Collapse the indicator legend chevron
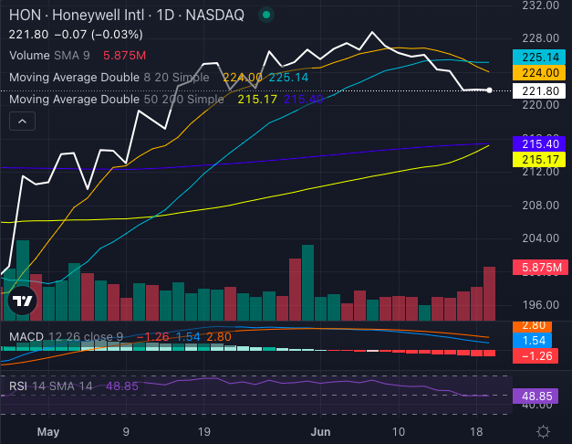Screen dimensions: 572x444 point(22,121)
